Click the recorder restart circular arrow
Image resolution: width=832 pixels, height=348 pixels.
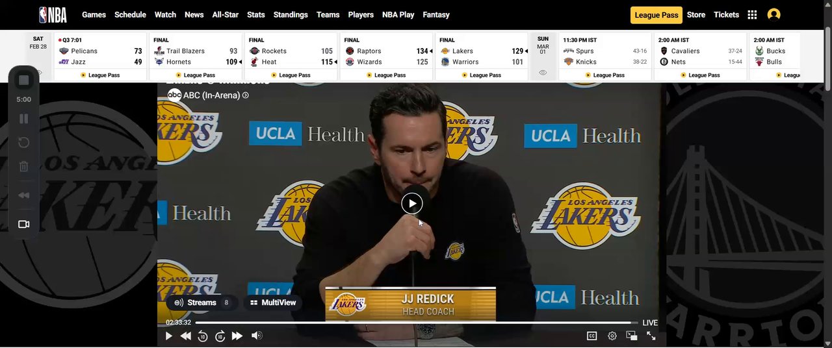[x=24, y=142]
